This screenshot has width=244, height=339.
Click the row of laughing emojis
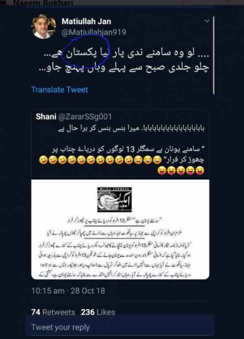click(x=100, y=160)
